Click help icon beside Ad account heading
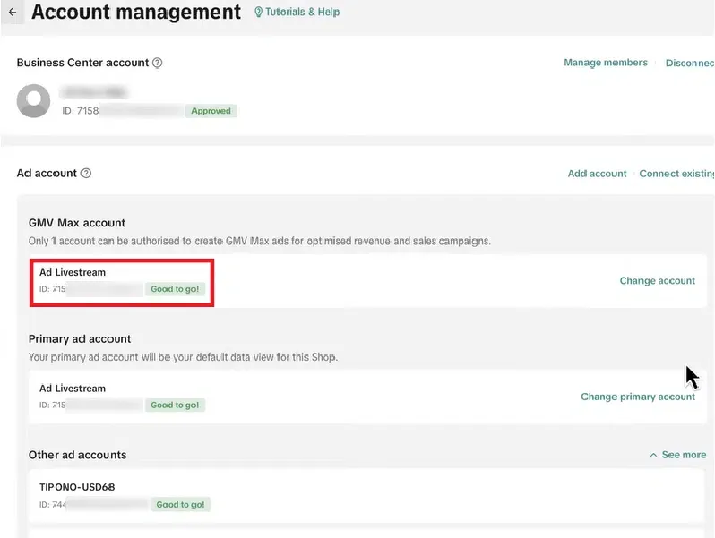Screen dimensions: 715x538 point(86,174)
